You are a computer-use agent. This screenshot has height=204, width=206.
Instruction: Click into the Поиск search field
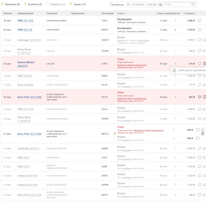click(x=177, y=4)
